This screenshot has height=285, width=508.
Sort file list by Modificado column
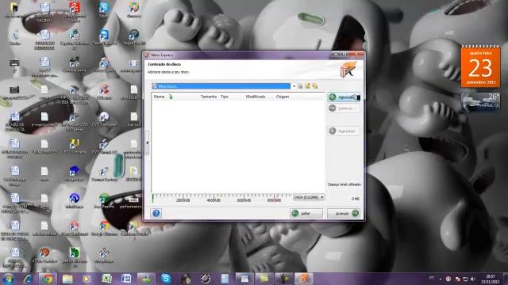point(256,97)
